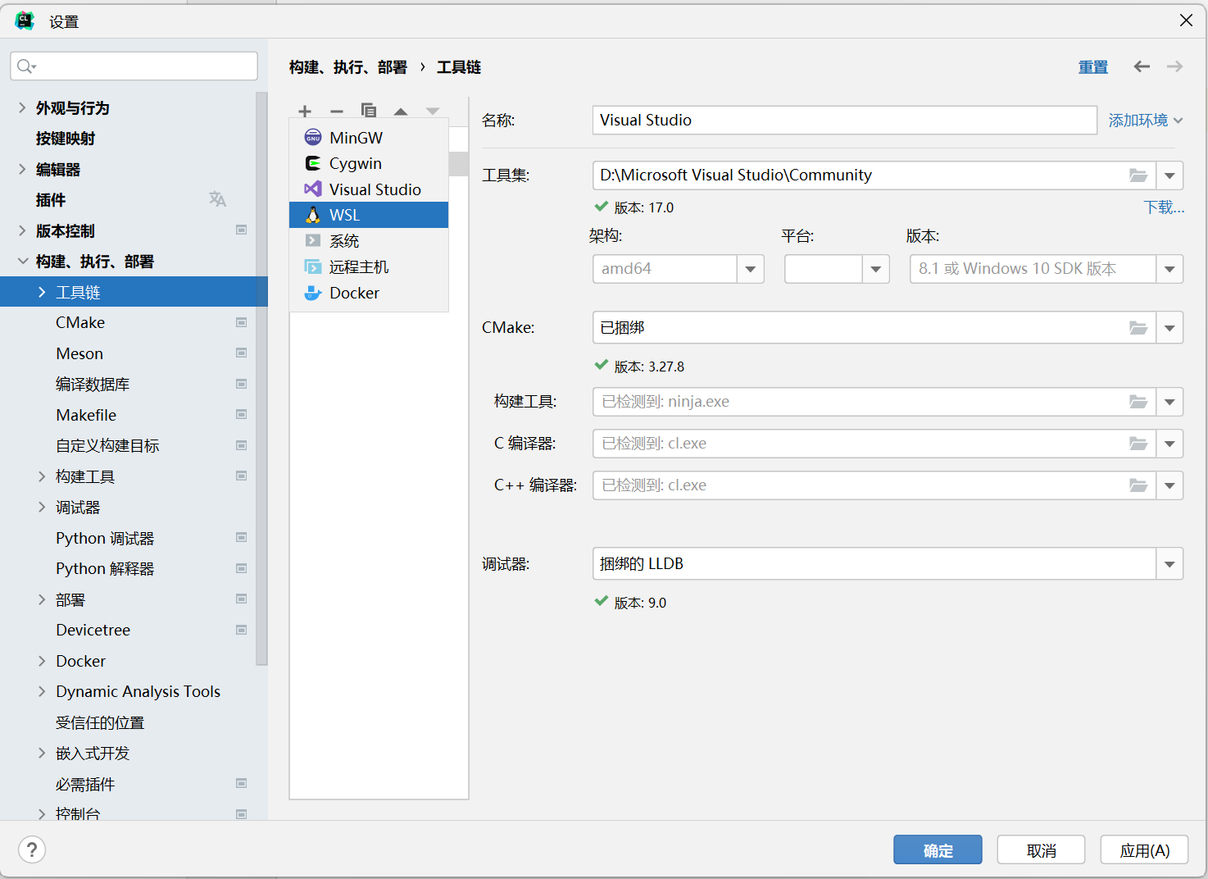Image resolution: width=1208 pixels, height=879 pixels.
Task: Select the 系统 toolchain
Action: [x=369, y=241]
